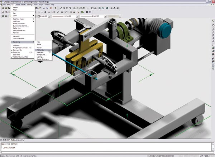215x157 pixels.
Task: Click the Save disk icon
Action: pyautogui.click(x=10, y=8)
